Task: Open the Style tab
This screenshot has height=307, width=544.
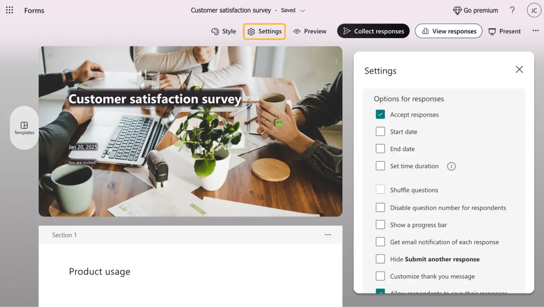Action: 224,32
